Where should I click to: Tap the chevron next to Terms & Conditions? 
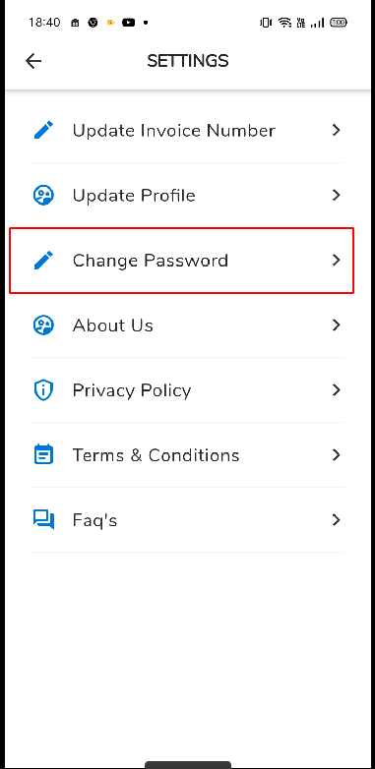click(x=337, y=454)
